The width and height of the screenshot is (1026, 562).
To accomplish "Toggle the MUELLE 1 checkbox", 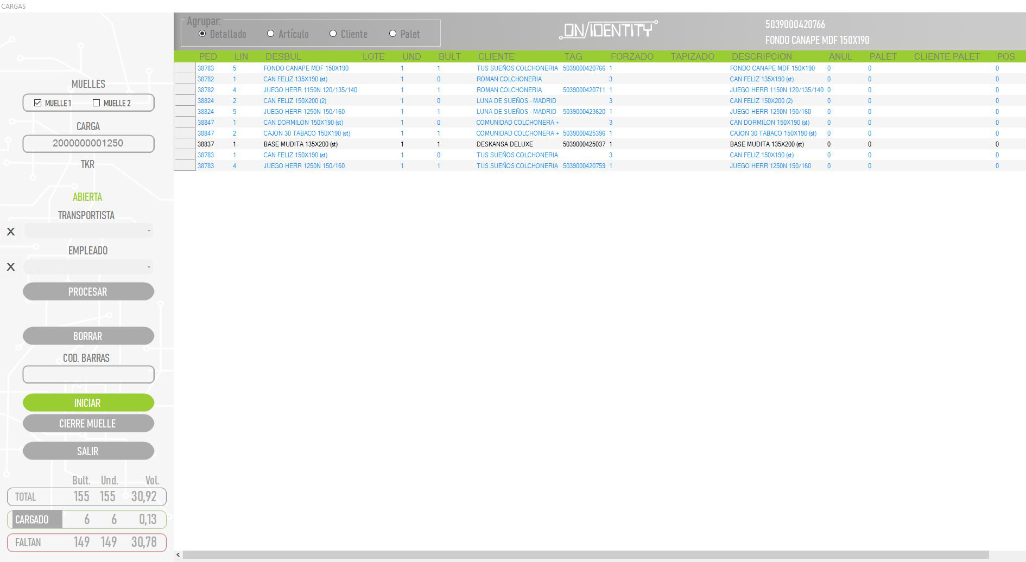I will coord(37,103).
